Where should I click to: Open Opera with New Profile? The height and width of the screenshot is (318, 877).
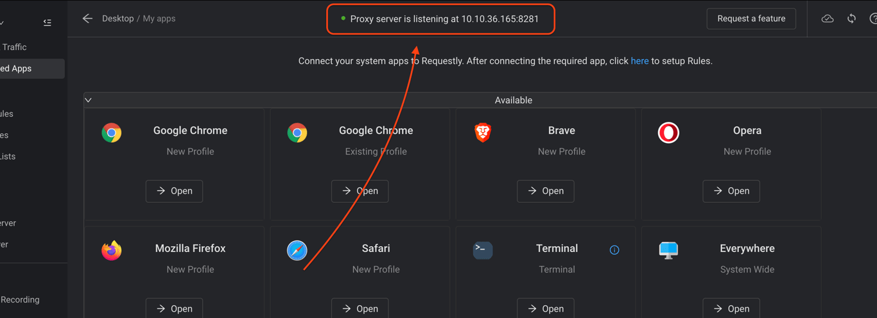731,191
